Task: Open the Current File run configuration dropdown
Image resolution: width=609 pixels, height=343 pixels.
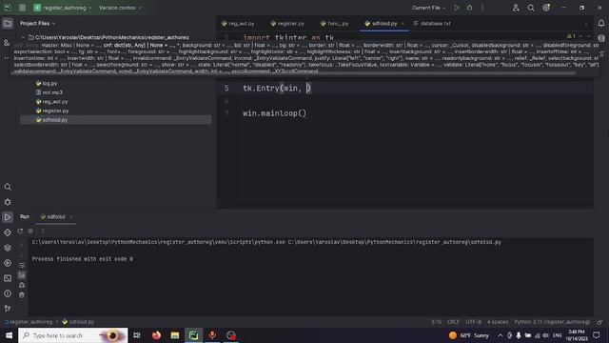Action: pyautogui.click(x=429, y=8)
